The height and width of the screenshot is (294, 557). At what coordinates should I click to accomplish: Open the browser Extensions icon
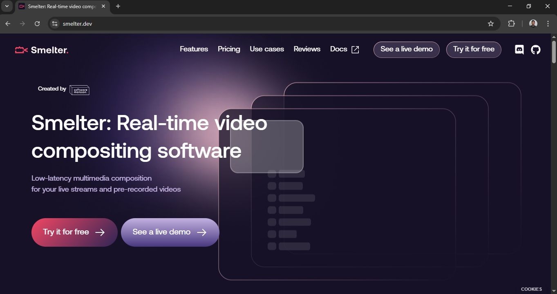click(x=511, y=24)
